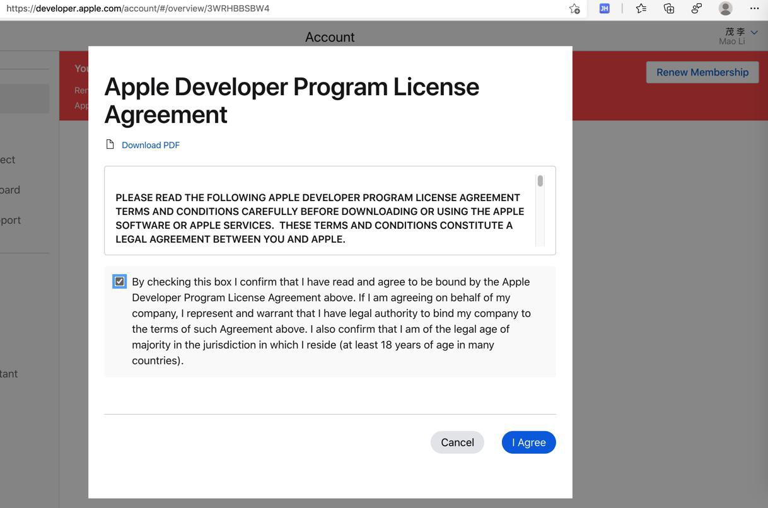This screenshot has height=508, width=768.
Task: Open the JH browser extension icon
Action: [x=604, y=8]
